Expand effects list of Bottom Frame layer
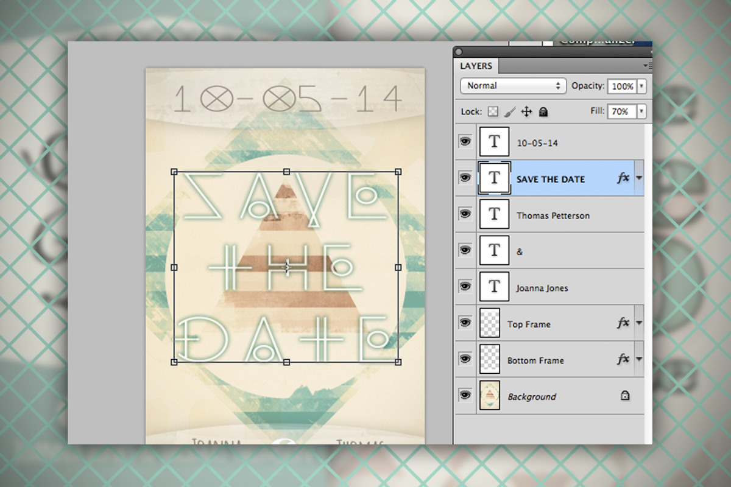This screenshot has height=487, width=731. coord(639,360)
